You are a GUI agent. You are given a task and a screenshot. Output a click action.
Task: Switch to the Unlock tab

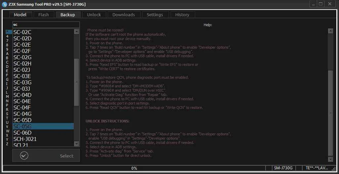94,15
